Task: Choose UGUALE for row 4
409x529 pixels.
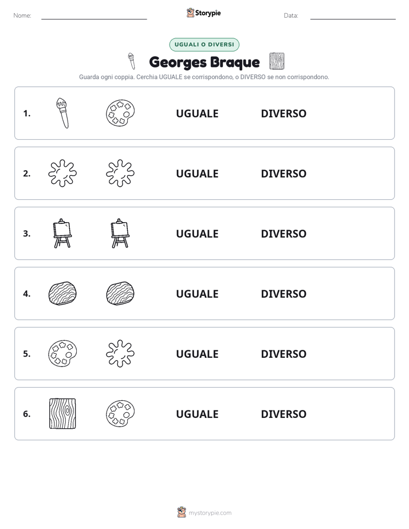Action: click(x=198, y=294)
